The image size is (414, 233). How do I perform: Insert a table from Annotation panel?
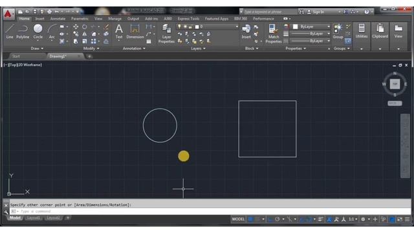coord(149,41)
